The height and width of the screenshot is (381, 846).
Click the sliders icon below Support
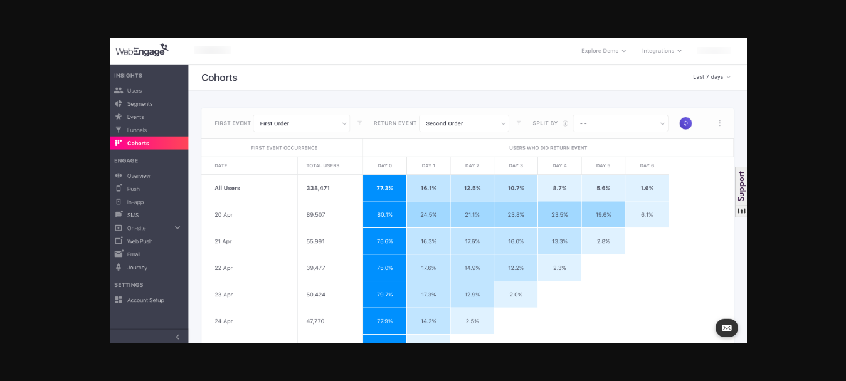(x=741, y=211)
